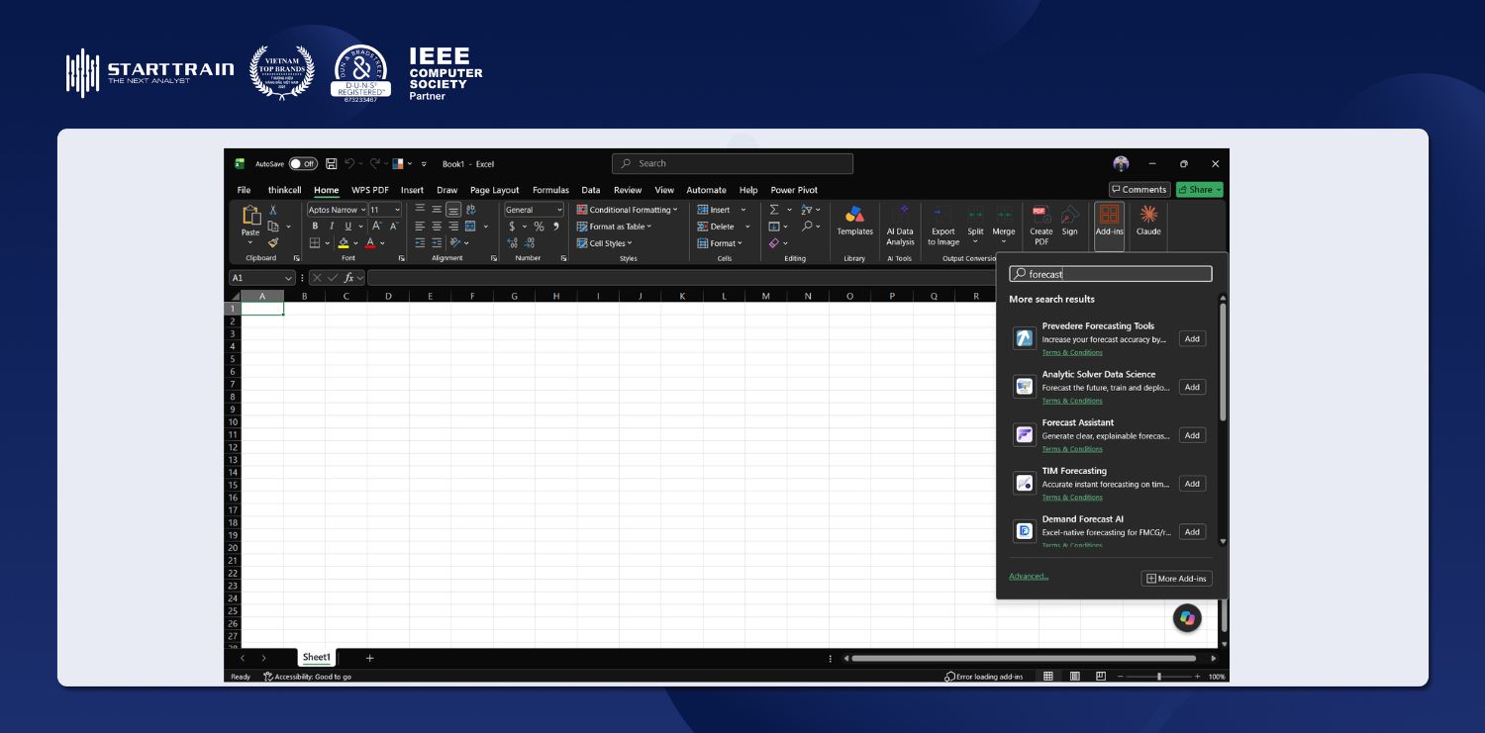Viewport: 1485px width, 733px height.
Task: Click the Merge & Center icon
Action: click(470, 227)
